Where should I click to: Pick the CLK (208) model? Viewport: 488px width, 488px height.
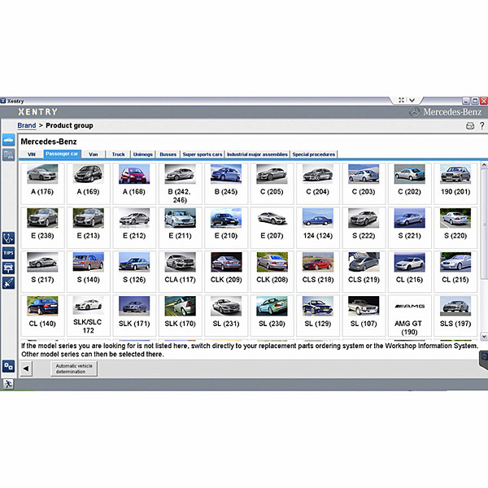coord(272,272)
